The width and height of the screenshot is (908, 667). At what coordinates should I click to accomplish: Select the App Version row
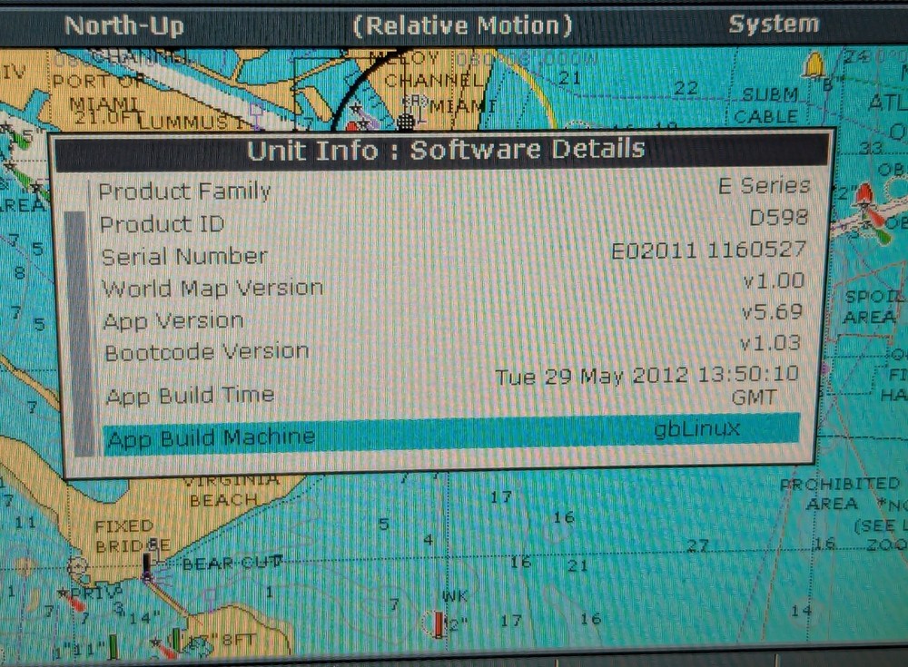(x=453, y=317)
